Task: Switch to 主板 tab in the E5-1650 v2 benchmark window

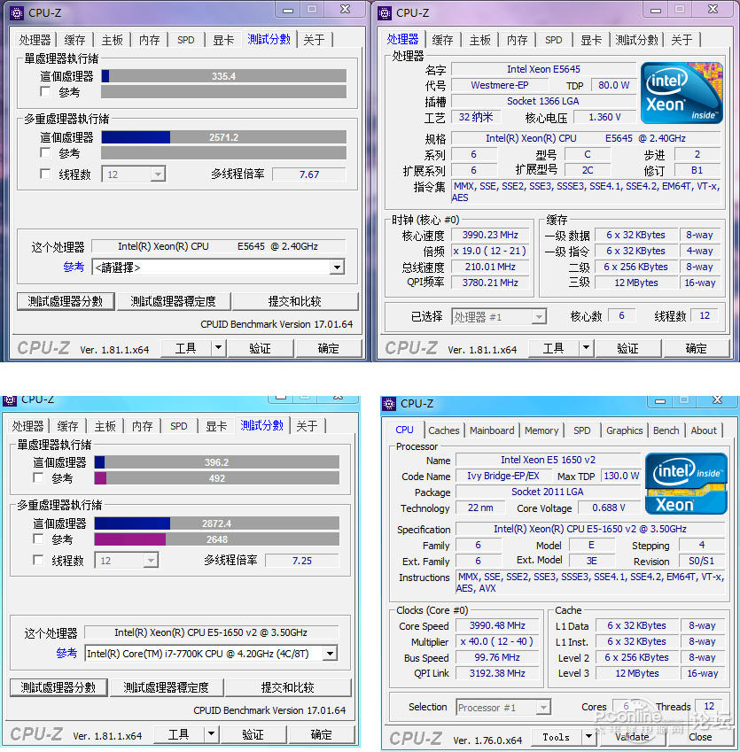Action: (x=105, y=426)
